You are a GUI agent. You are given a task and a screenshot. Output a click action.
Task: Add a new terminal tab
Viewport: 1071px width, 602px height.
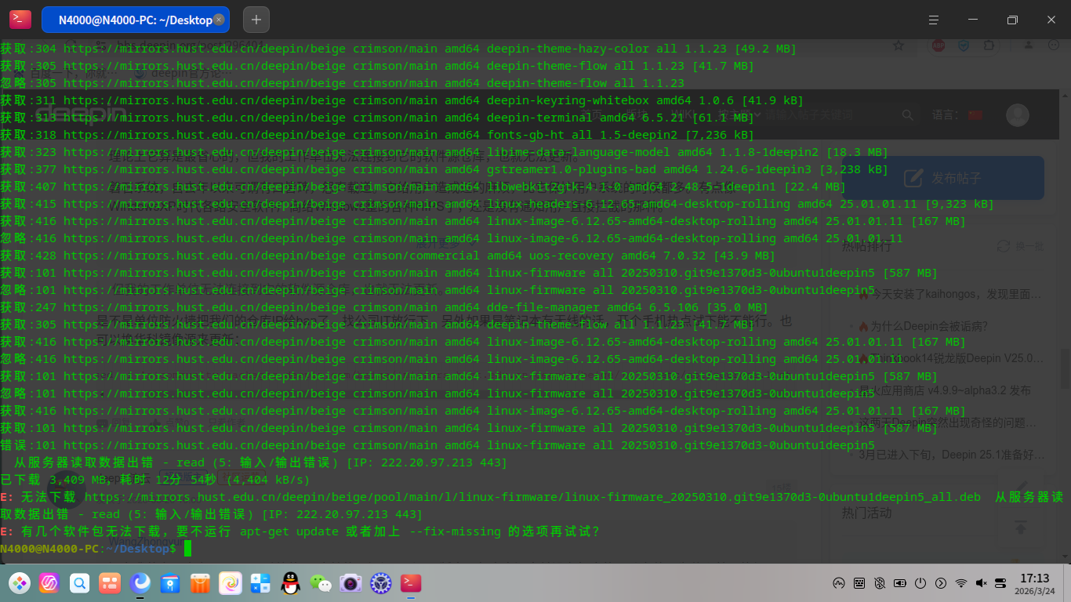point(256,20)
